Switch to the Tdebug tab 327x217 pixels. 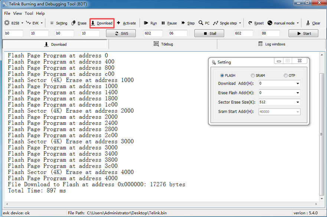(163, 44)
